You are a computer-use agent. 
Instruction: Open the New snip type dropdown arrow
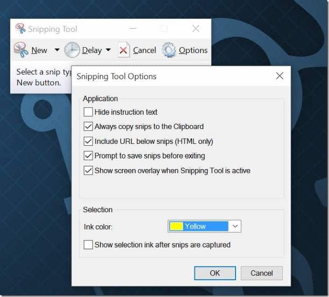coord(57,50)
